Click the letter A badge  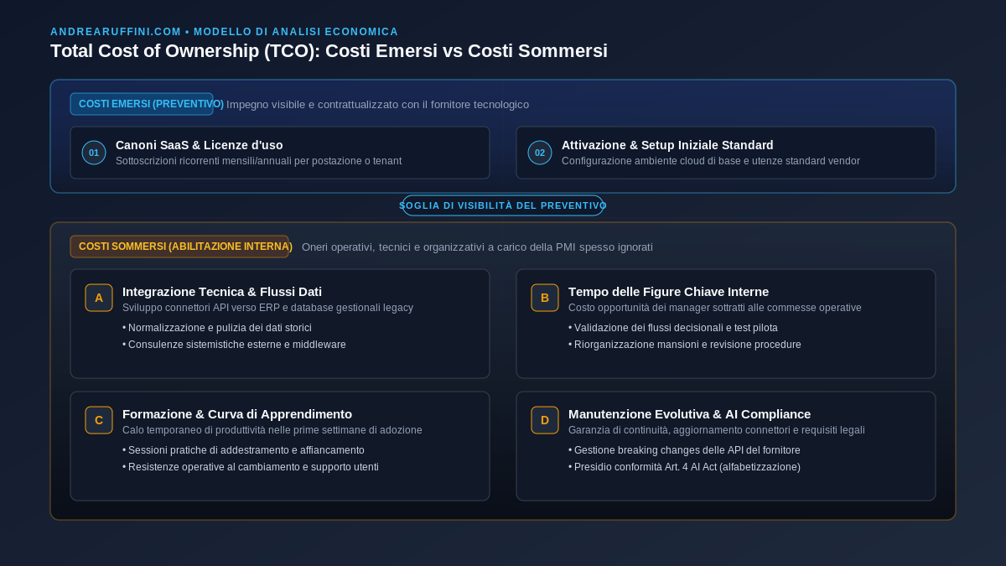pos(99,298)
